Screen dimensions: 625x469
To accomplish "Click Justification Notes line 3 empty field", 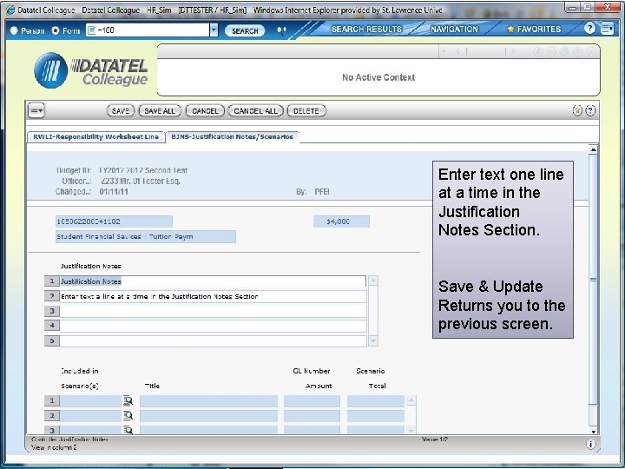I will point(213,311).
